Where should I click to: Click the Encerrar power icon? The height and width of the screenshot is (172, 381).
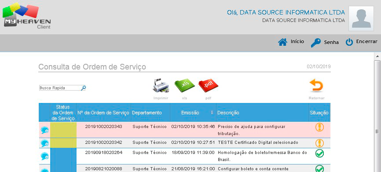(349, 42)
